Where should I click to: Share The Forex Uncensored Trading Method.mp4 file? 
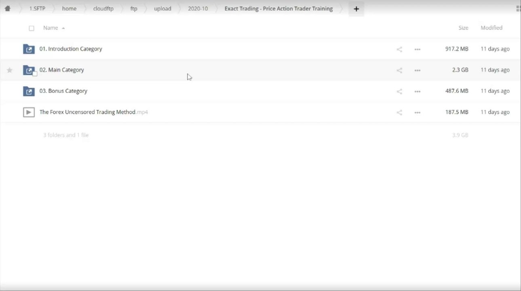pos(399,112)
